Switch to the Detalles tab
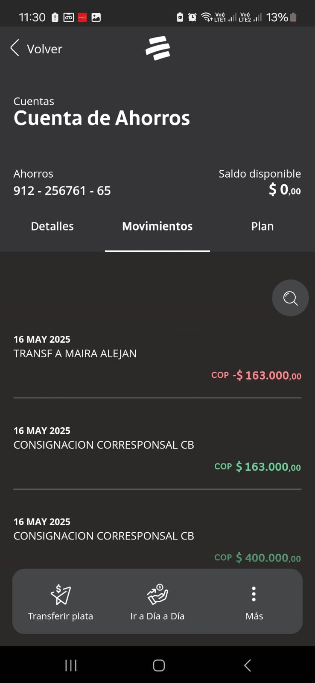315x683 pixels. [52, 226]
